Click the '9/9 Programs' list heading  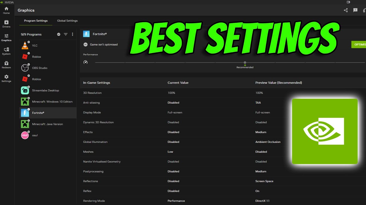(31, 34)
